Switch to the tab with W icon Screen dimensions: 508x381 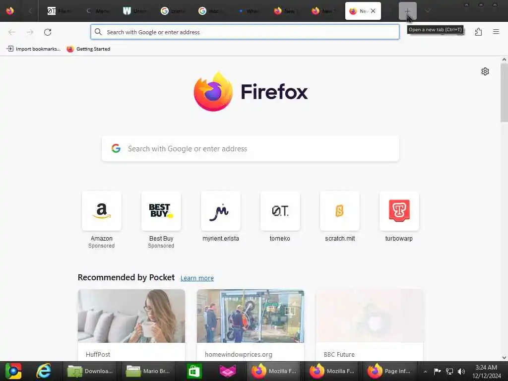coord(135,11)
